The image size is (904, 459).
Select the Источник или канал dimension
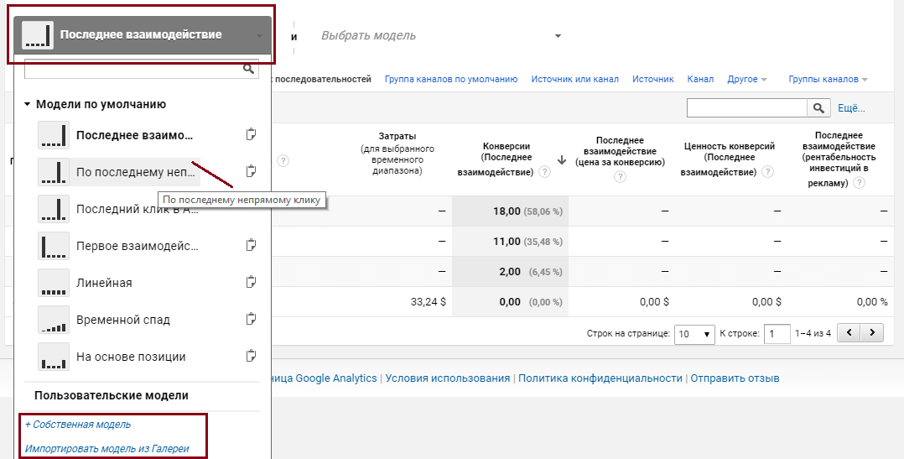click(574, 80)
